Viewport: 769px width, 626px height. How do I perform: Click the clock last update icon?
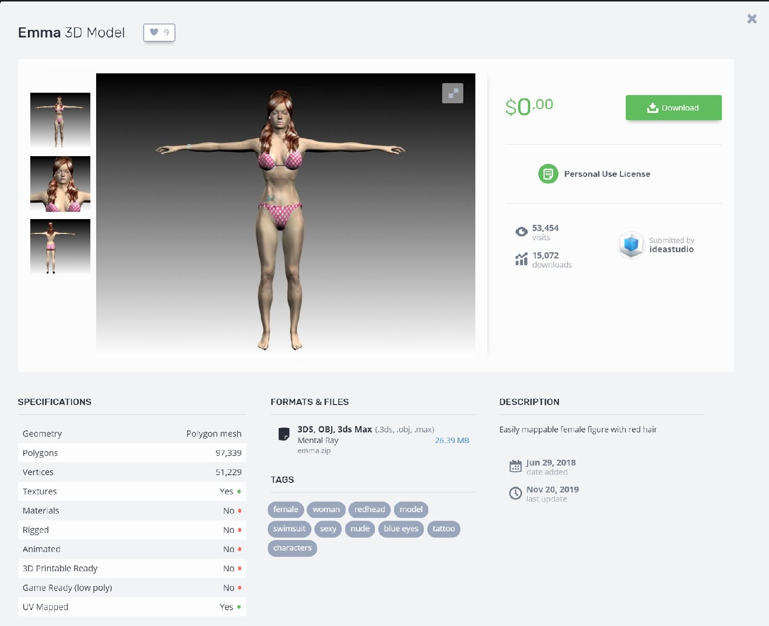tap(515, 493)
